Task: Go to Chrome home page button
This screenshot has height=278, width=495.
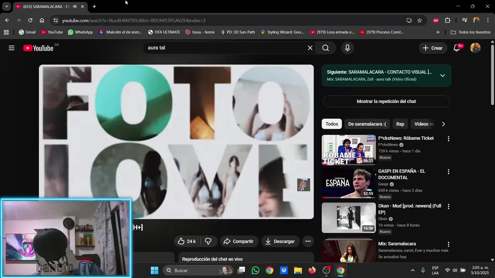Action: [x=42, y=20]
